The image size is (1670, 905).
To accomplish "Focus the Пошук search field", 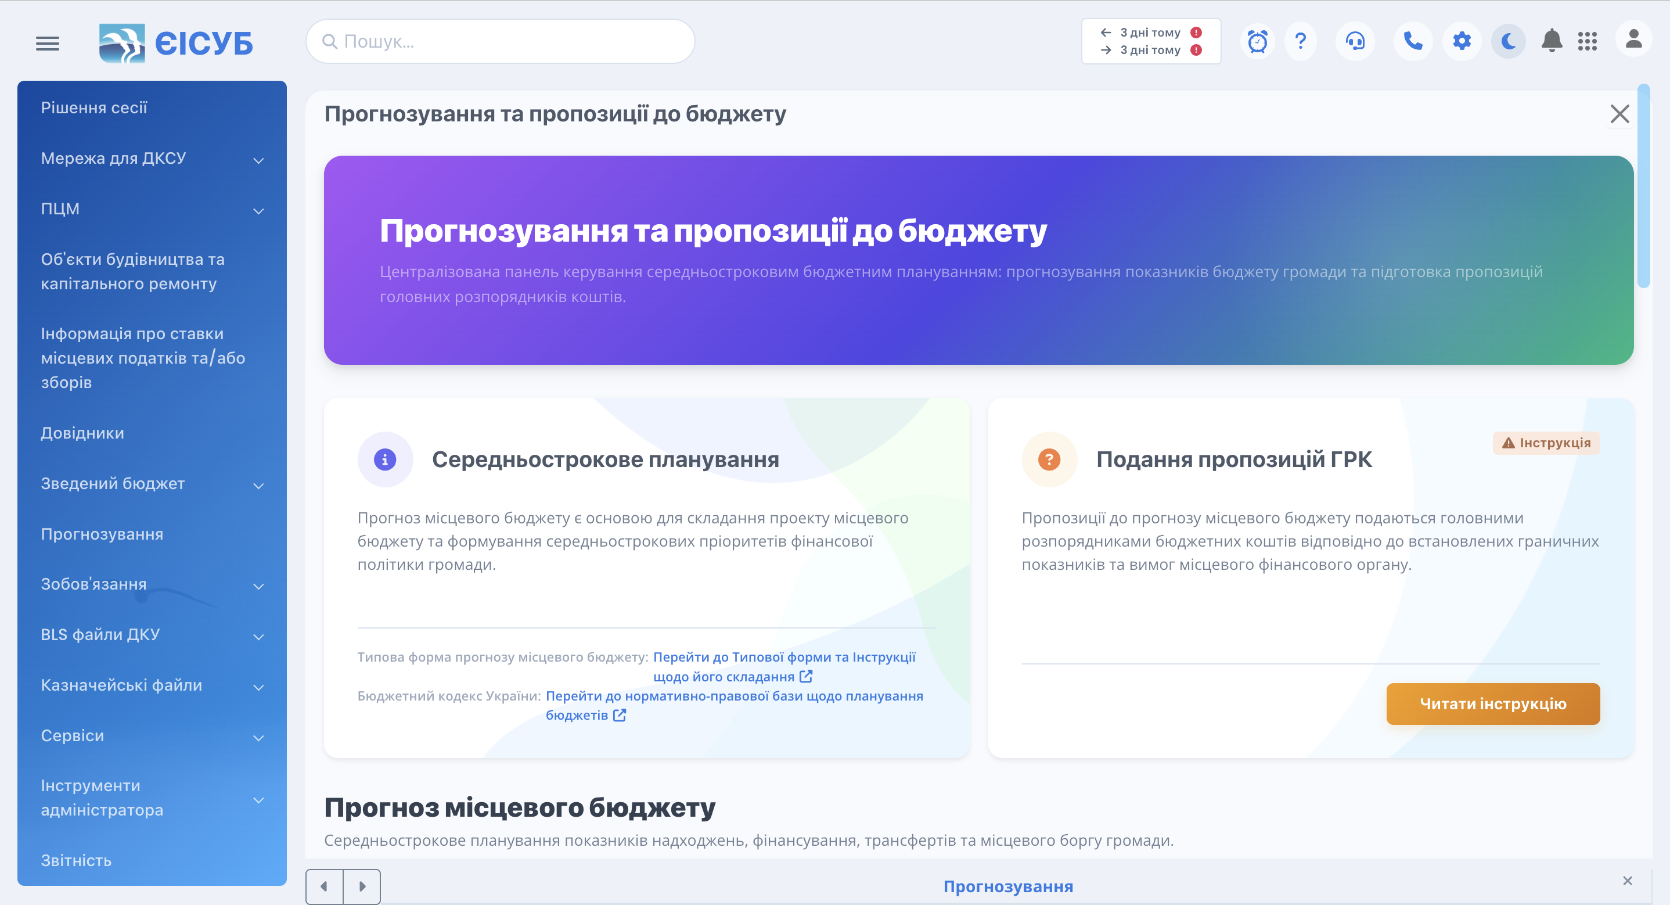I will tap(501, 41).
